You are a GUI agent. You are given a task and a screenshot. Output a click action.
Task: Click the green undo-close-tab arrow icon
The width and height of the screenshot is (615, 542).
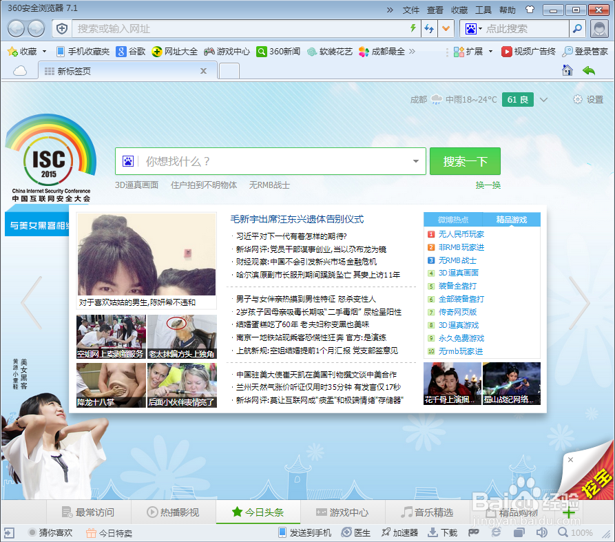pyautogui.click(x=589, y=71)
